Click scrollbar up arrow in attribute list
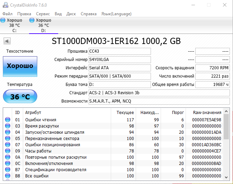This screenshot has height=184, width=233. tap(226, 112)
